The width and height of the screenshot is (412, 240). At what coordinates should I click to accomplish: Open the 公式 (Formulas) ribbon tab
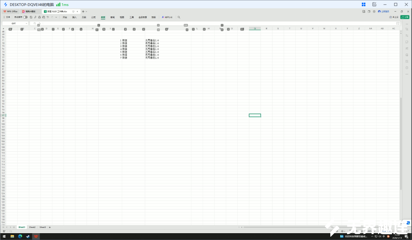click(93, 17)
